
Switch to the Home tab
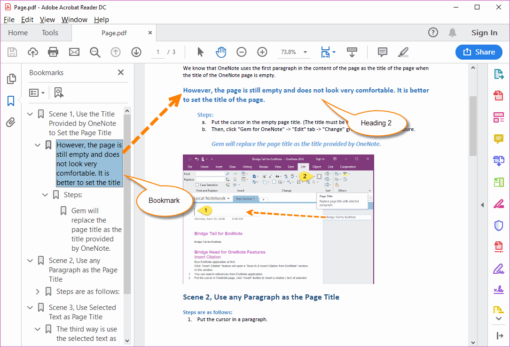tap(18, 33)
